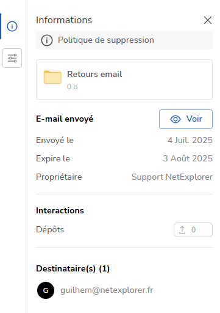Viewport: 220px width, 313px height.
Task: Select the Retours email folder name
Action: (x=94, y=74)
